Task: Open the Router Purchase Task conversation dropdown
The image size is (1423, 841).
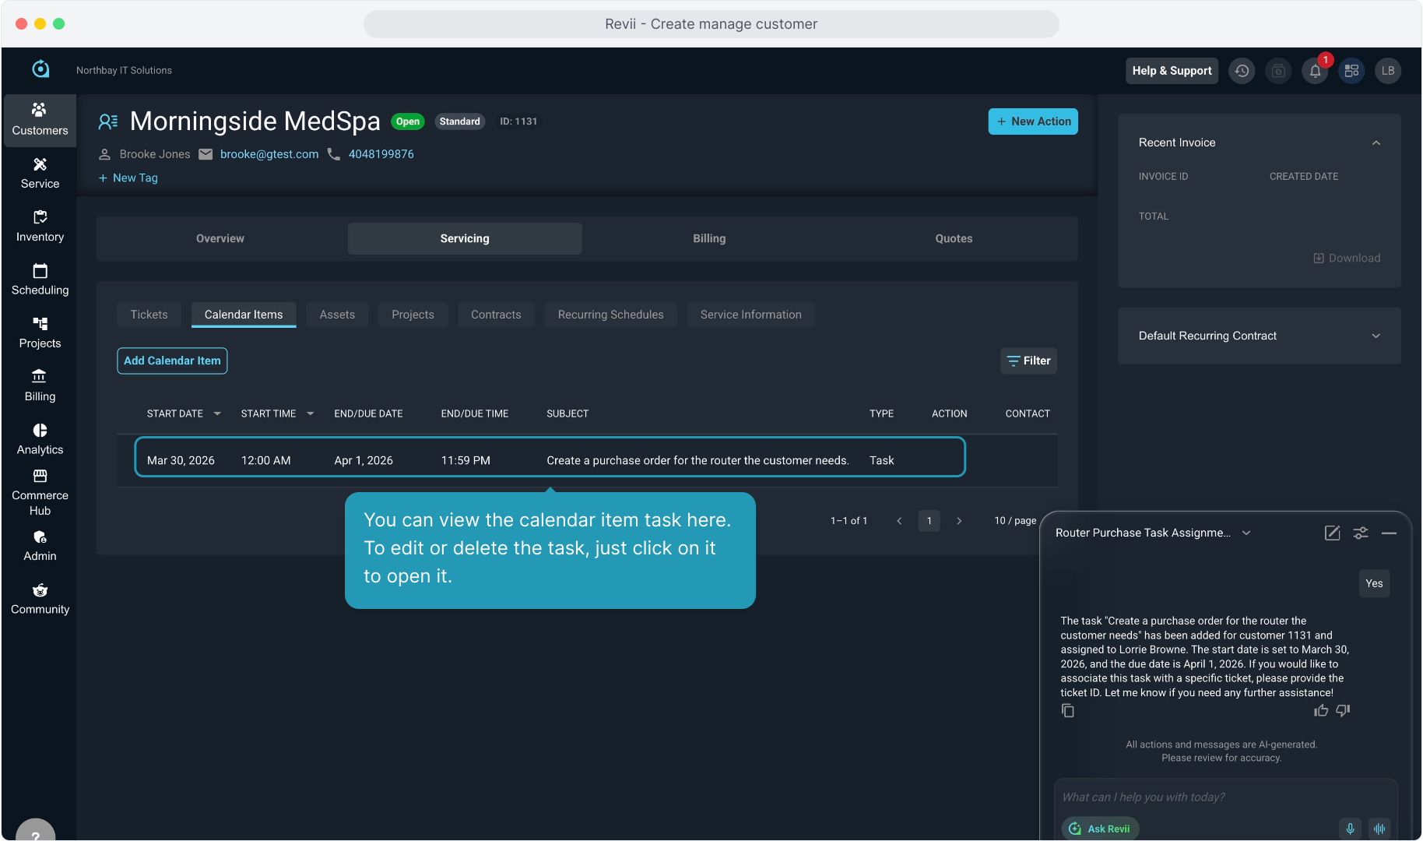Action: 1246,533
